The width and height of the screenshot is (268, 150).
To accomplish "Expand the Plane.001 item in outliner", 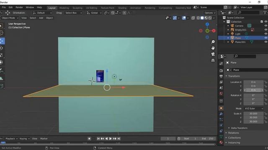I will [x=228, y=42].
